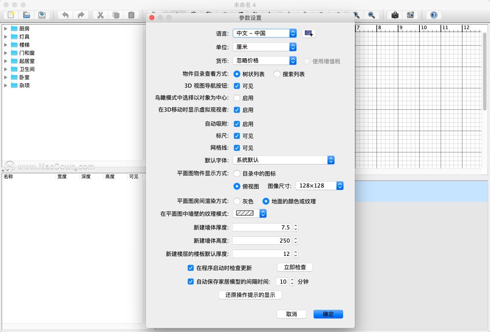
Task: Click the zoom out magnifier icon
Action: [x=371, y=15]
